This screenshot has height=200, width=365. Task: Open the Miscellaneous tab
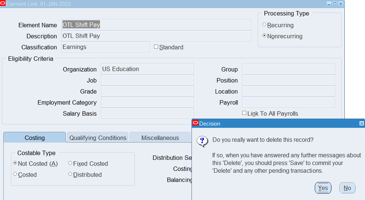tap(160, 138)
